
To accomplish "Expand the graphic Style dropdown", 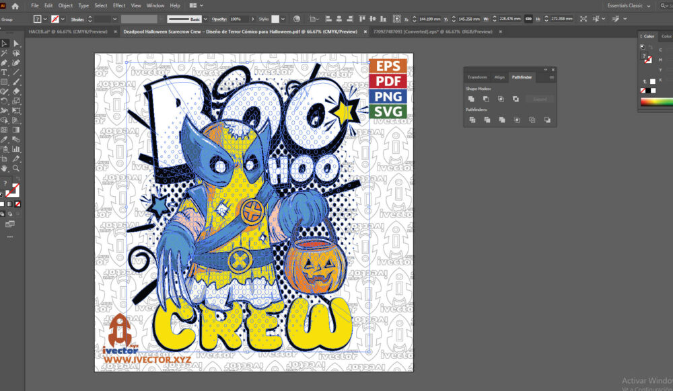I will [x=283, y=19].
